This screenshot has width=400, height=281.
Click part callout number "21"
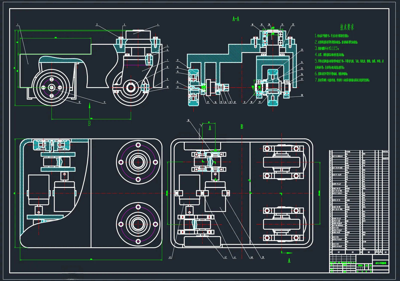(282, 25)
